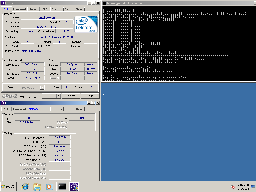This screenshot has width=256, height=192.
Task: Click the muted volume tray icon
Action: coord(232,187)
